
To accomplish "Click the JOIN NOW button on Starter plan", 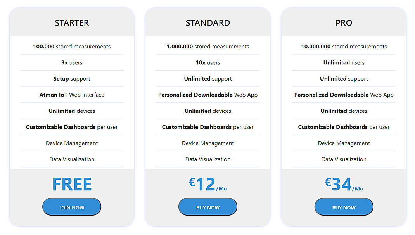I will coord(72,207).
